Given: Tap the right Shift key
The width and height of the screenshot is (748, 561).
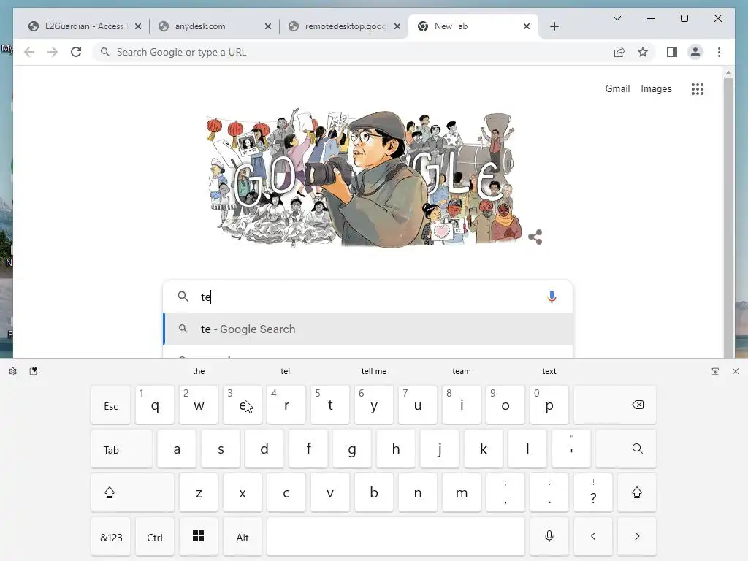Looking at the screenshot, I should (x=637, y=492).
